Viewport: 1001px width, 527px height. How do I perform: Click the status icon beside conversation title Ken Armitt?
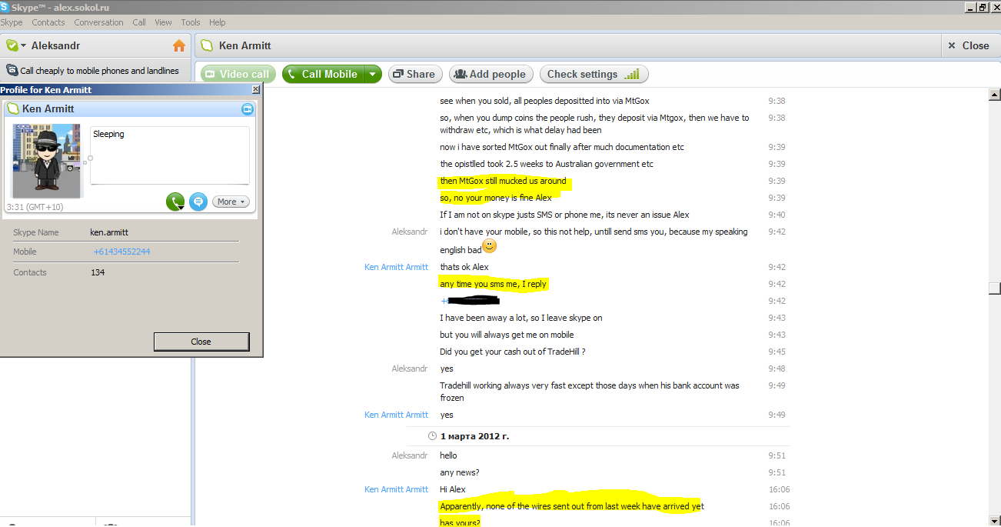coord(206,45)
